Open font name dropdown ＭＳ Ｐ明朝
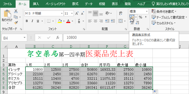Image resolution: width=189 pixels, height=94 pixels. pyautogui.click(x=62, y=13)
